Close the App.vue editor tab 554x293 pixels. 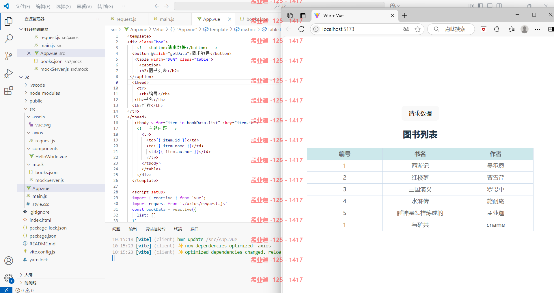coord(230,19)
